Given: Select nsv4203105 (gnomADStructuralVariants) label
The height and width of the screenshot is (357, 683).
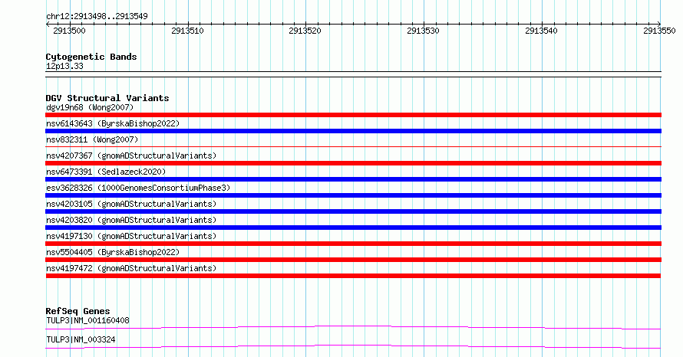Looking at the screenshot, I should pyautogui.click(x=131, y=204).
